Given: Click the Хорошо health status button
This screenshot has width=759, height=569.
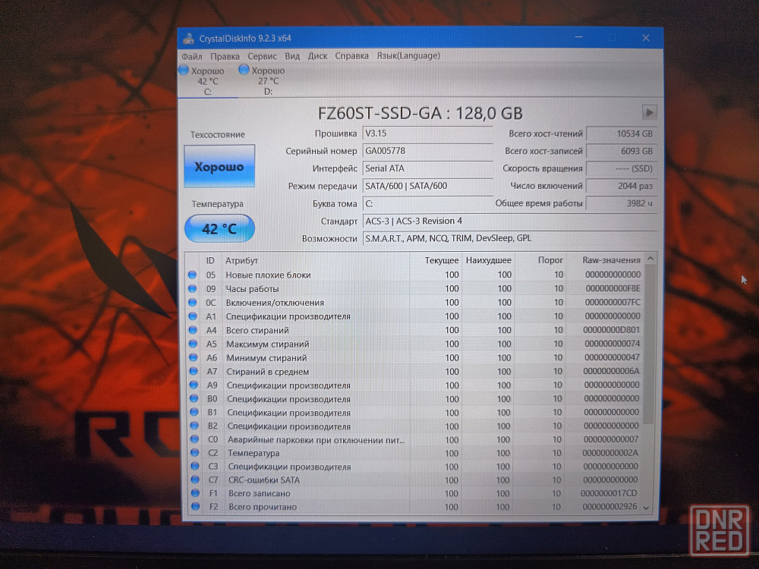Looking at the screenshot, I should (219, 166).
